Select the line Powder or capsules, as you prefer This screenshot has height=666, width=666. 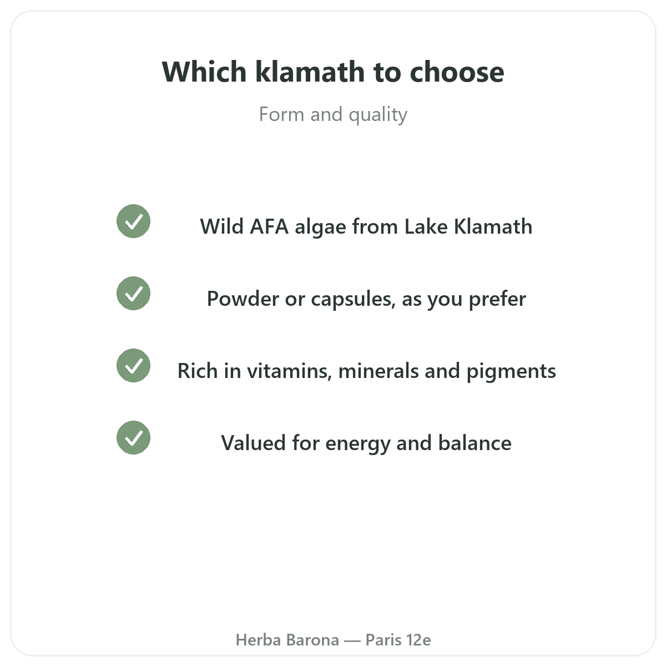tap(366, 299)
